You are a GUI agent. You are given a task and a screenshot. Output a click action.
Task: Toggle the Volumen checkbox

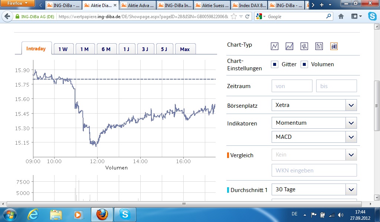[304, 64]
